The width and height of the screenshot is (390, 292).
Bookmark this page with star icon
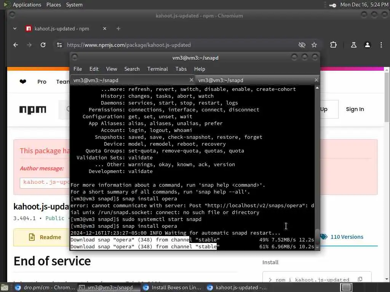coord(314,45)
